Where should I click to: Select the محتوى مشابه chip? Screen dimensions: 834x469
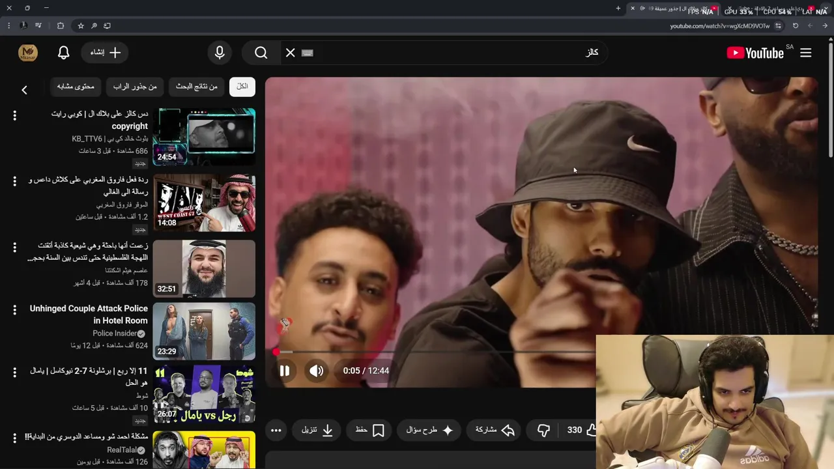pyautogui.click(x=76, y=87)
